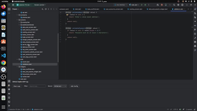
Task: Select month.dart in project tree
Action: (x=26, y=62)
